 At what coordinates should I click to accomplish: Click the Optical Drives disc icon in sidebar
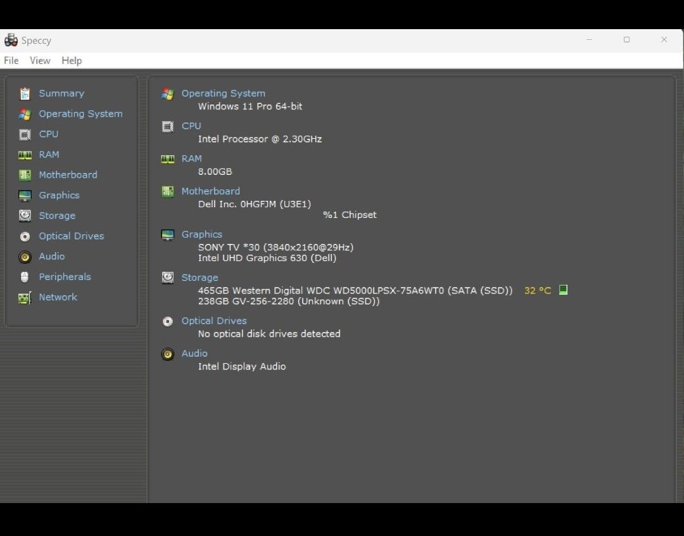(x=25, y=236)
